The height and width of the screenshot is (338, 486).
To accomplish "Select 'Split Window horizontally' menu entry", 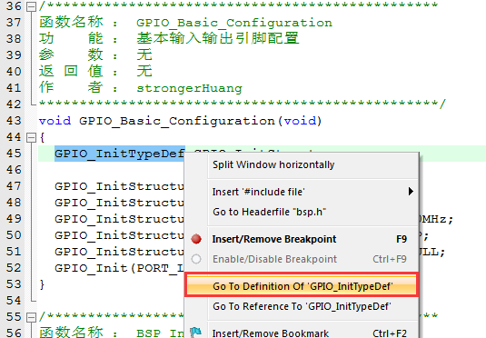I will click(x=302, y=164).
